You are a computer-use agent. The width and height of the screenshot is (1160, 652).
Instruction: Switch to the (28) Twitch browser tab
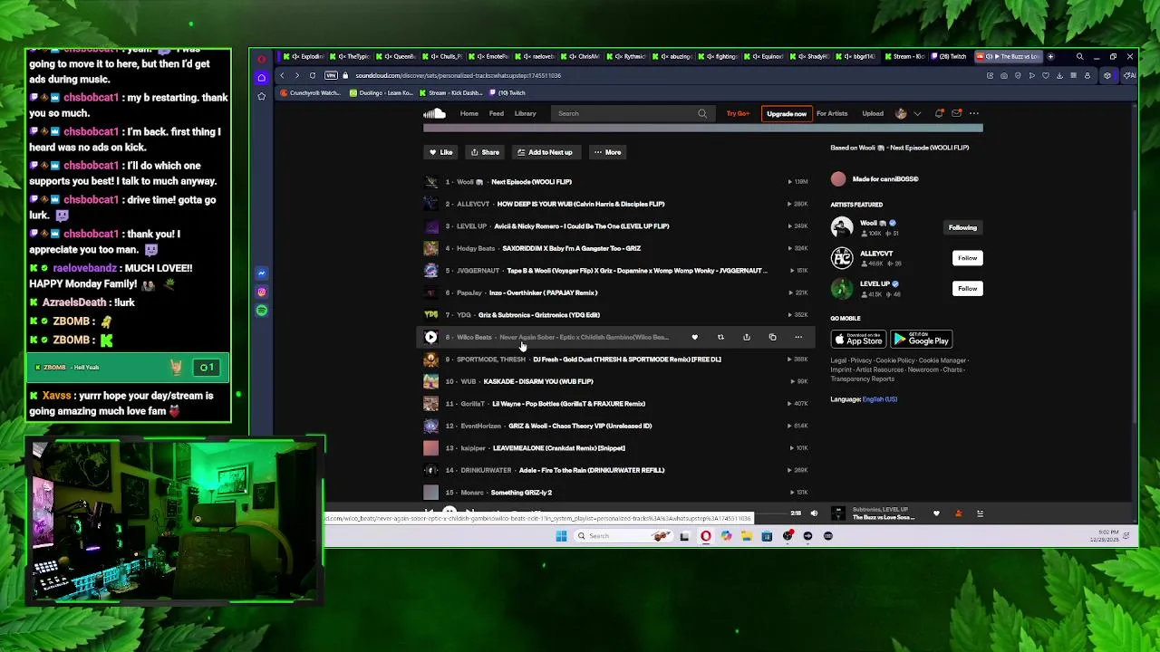pyautogui.click(x=948, y=56)
